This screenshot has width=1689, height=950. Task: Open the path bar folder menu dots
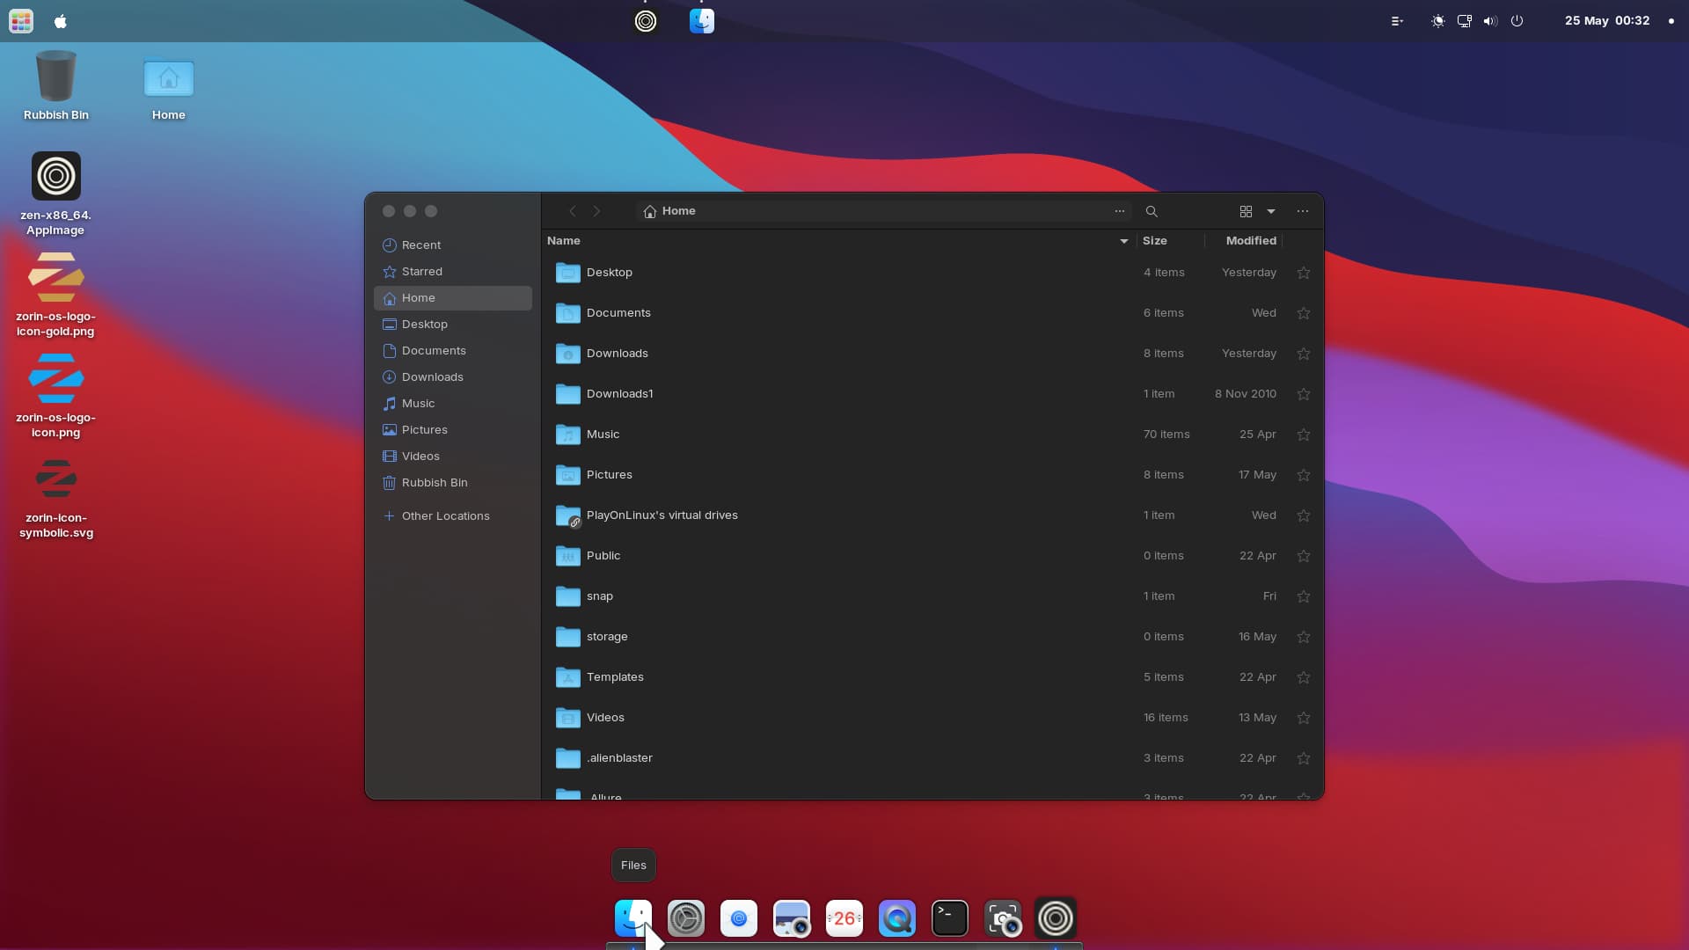click(1120, 211)
